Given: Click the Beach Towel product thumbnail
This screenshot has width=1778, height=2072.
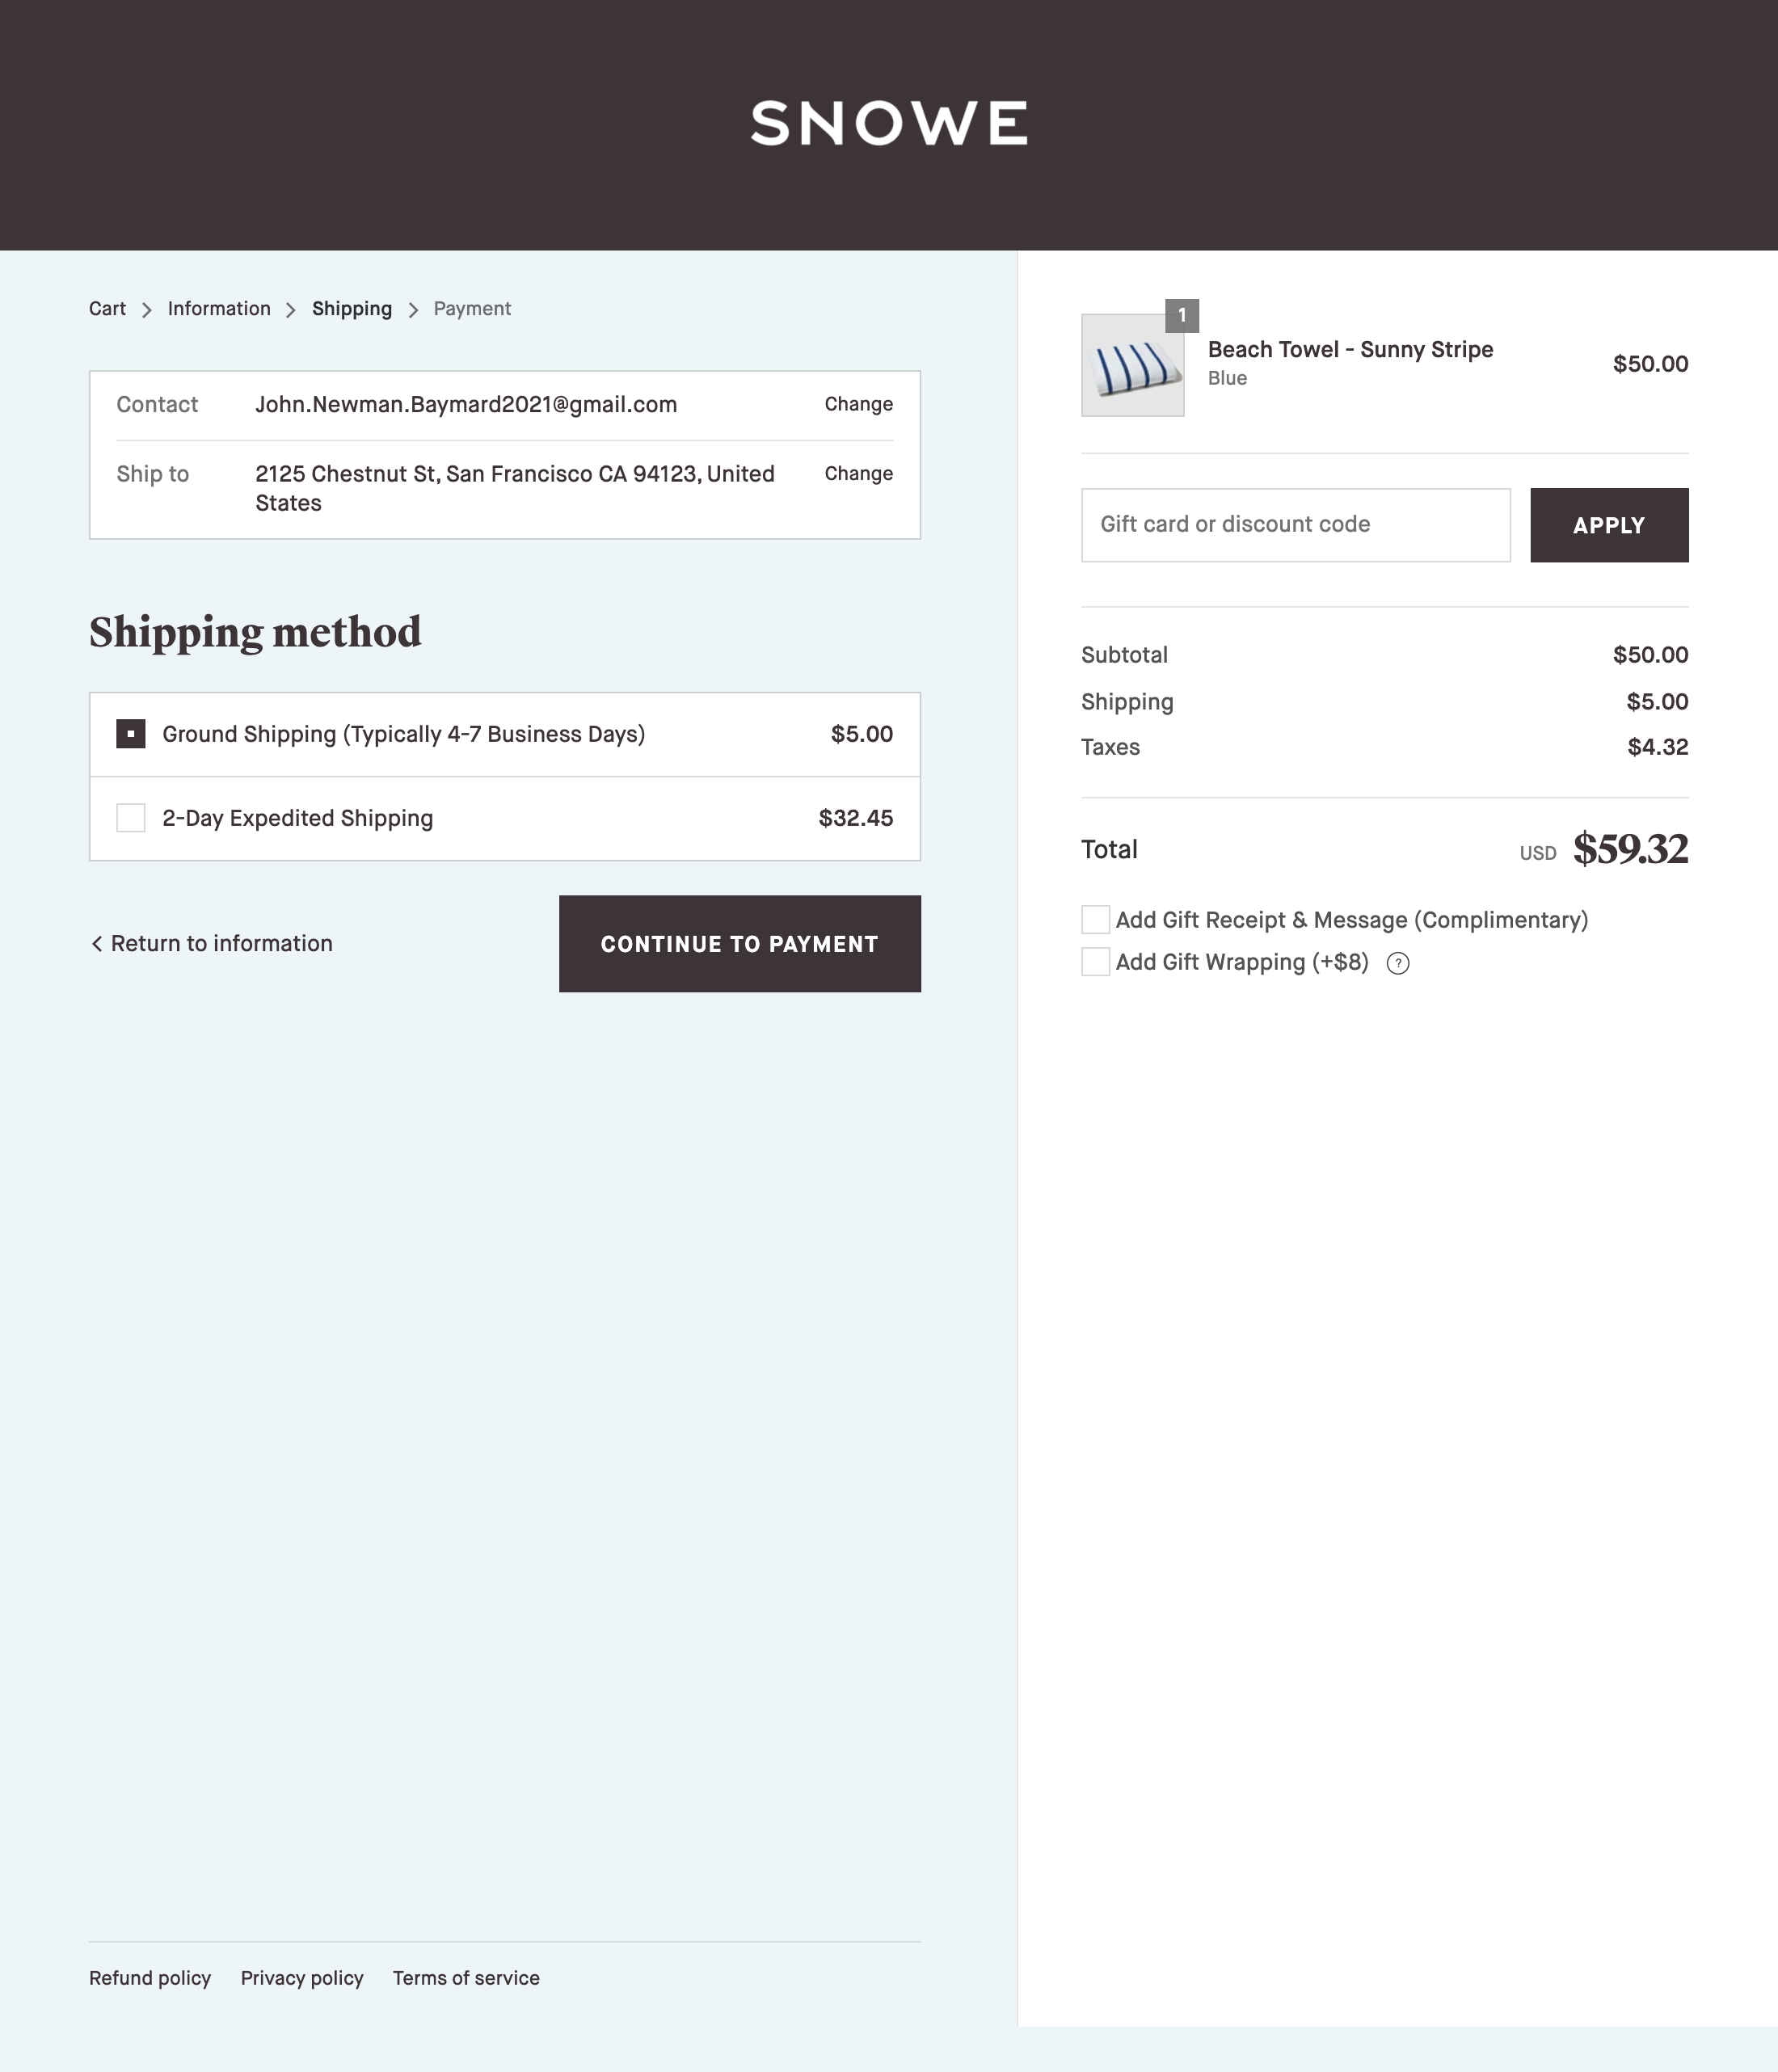Looking at the screenshot, I should coord(1132,364).
